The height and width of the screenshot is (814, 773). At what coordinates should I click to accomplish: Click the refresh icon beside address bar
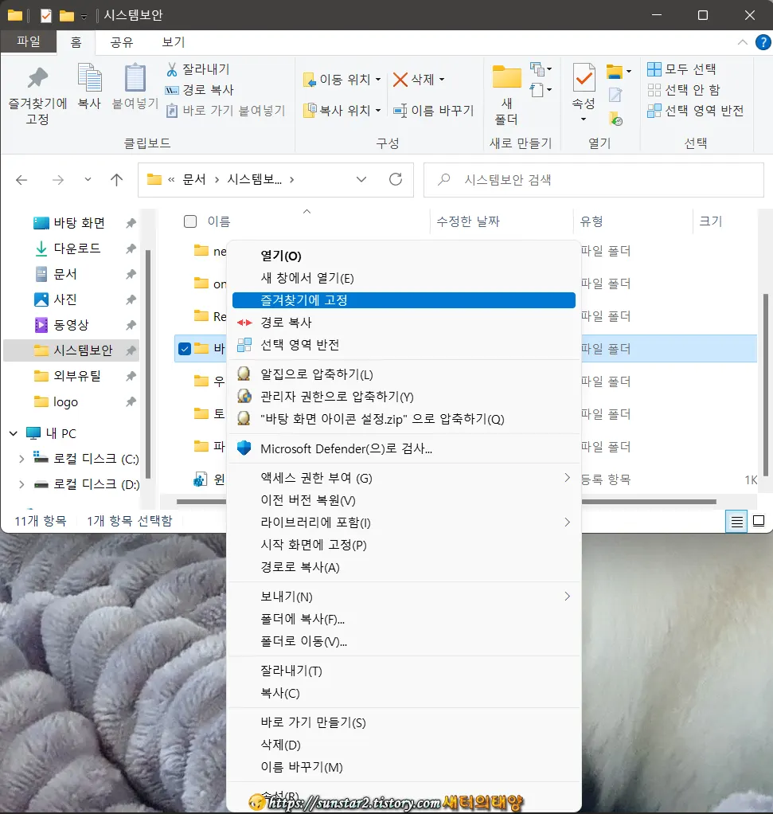pos(396,180)
